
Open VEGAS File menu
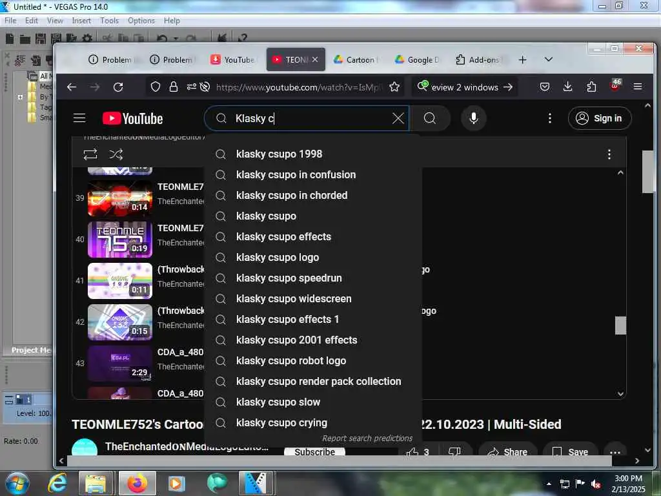(x=10, y=21)
